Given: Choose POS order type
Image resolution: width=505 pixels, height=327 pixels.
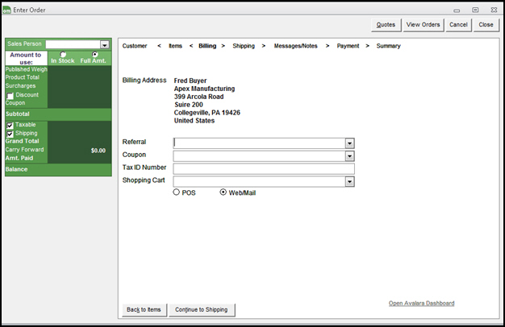Looking at the screenshot, I should click(x=177, y=192).
